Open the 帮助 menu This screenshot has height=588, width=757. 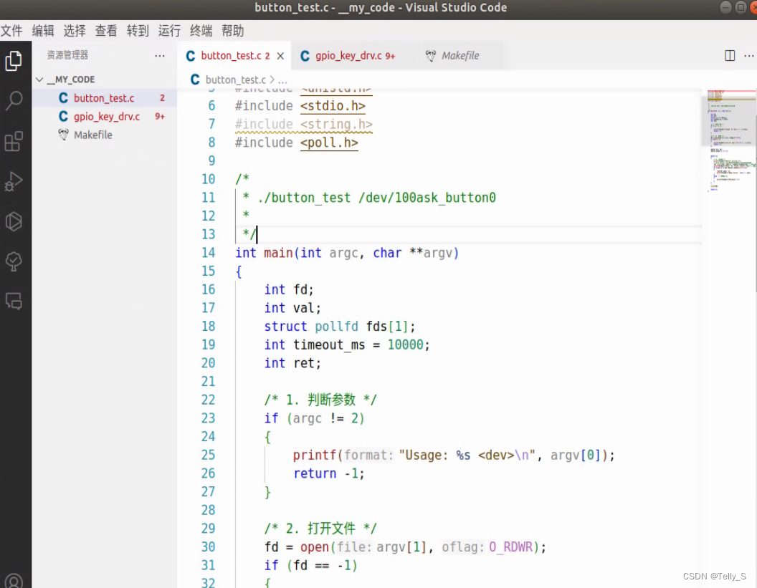click(x=232, y=31)
